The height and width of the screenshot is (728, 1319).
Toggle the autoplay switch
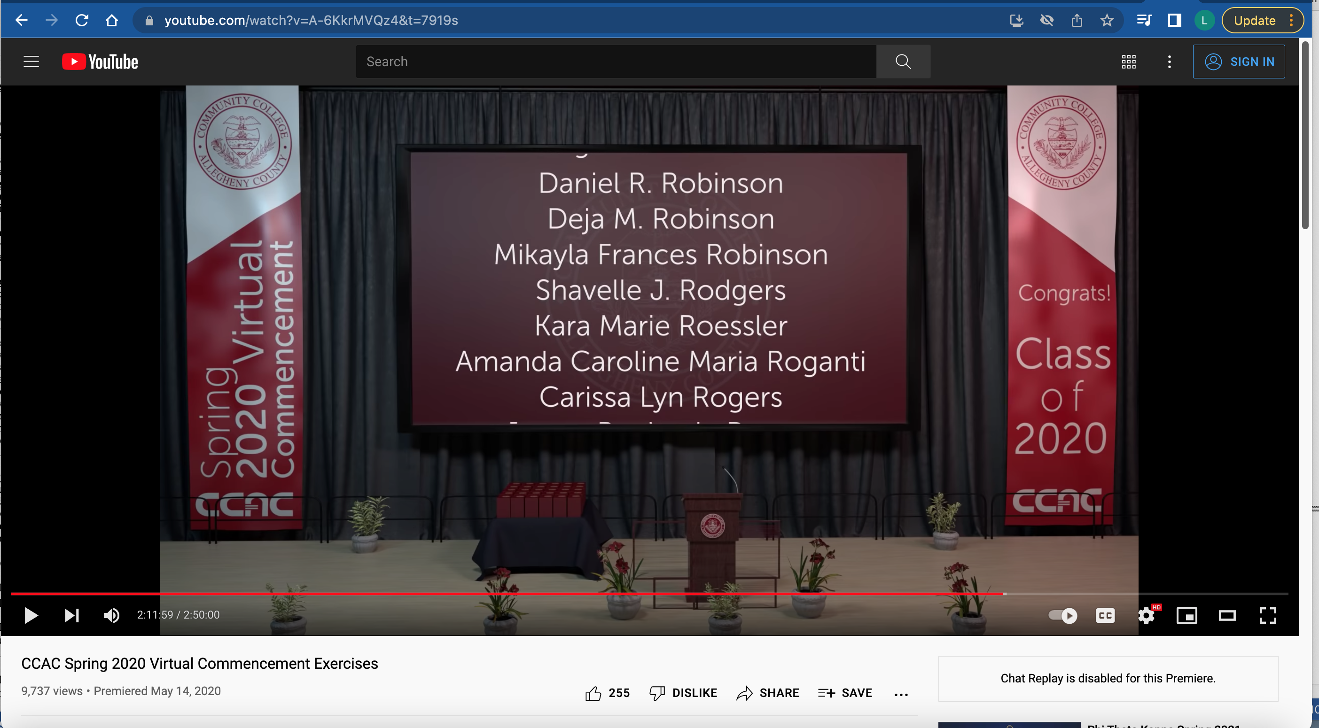click(x=1062, y=615)
